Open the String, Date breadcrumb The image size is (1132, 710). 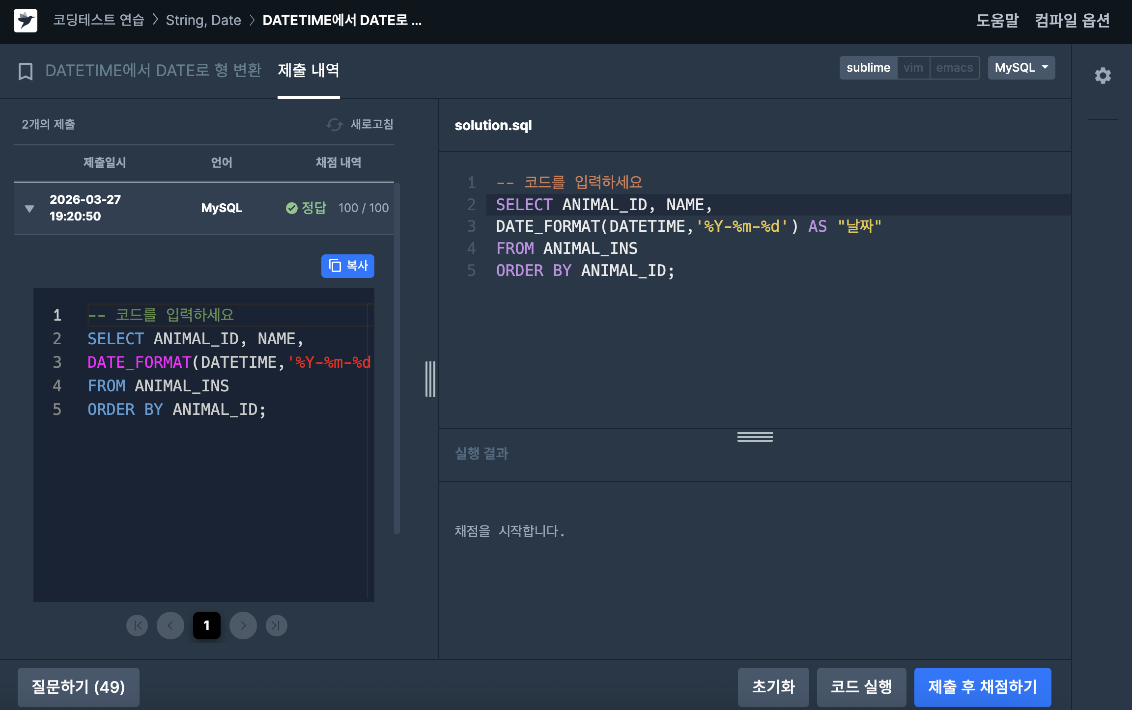coord(203,21)
